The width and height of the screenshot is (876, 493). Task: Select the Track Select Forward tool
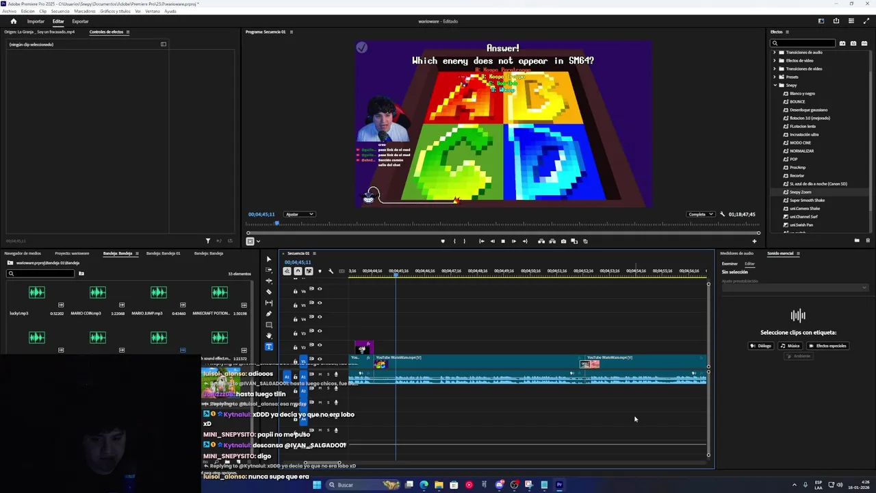pyautogui.click(x=268, y=270)
